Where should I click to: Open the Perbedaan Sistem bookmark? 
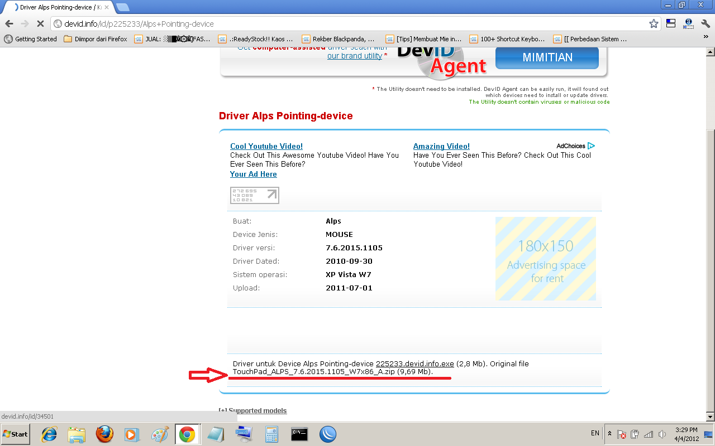pos(590,39)
